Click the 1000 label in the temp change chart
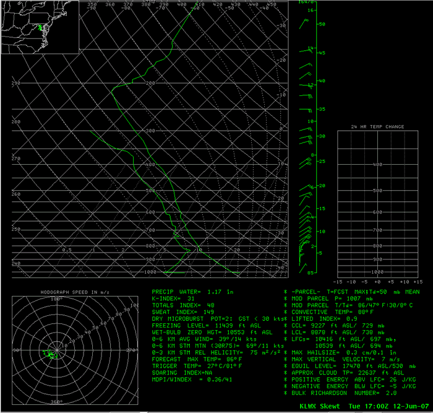The height and width of the screenshot is (413, 433). tap(377, 272)
